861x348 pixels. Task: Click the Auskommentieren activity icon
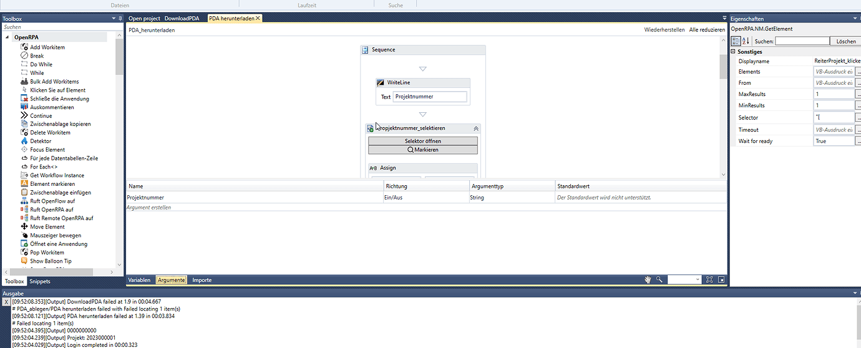(x=24, y=107)
